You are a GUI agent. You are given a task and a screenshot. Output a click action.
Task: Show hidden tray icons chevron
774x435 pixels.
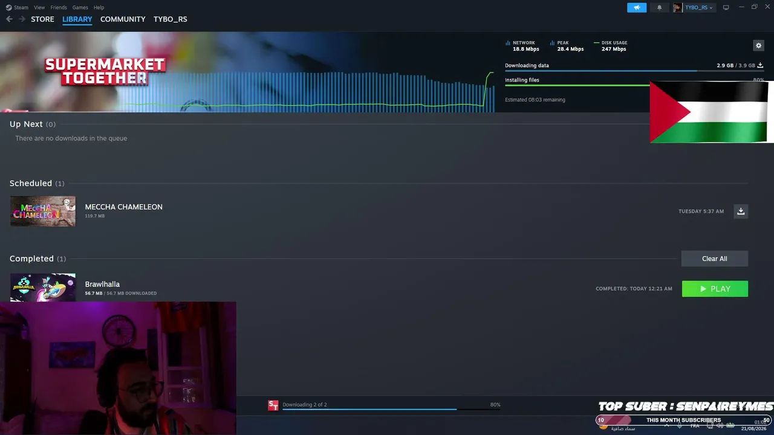click(x=667, y=426)
